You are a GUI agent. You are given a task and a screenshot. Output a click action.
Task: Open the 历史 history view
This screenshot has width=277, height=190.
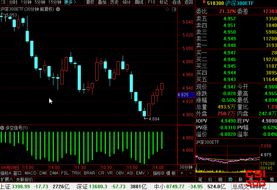click(x=114, y=2)
